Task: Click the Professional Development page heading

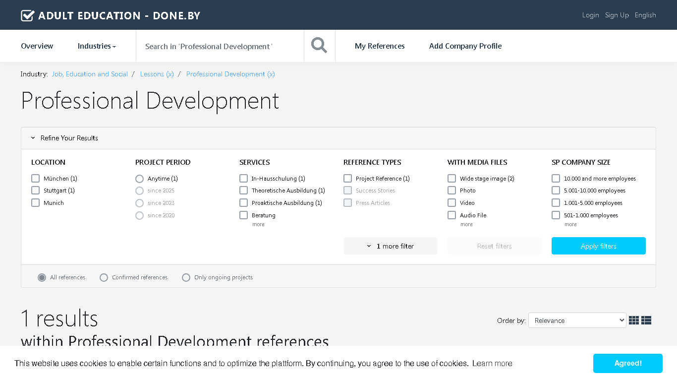Action: [x=150, y=101]
